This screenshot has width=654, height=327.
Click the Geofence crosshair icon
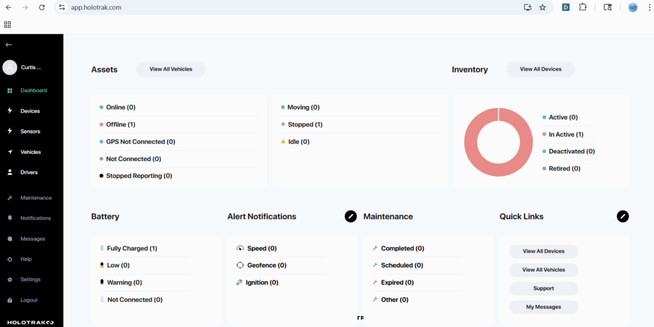(240, 265)
